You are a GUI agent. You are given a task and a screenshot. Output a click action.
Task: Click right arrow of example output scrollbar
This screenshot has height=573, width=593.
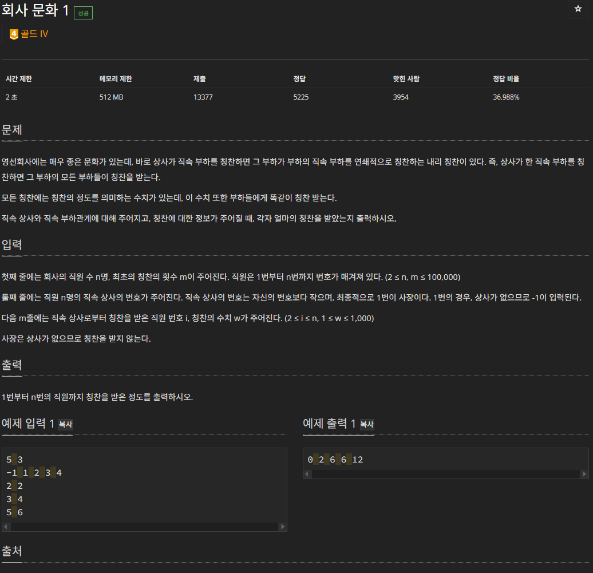584,474
